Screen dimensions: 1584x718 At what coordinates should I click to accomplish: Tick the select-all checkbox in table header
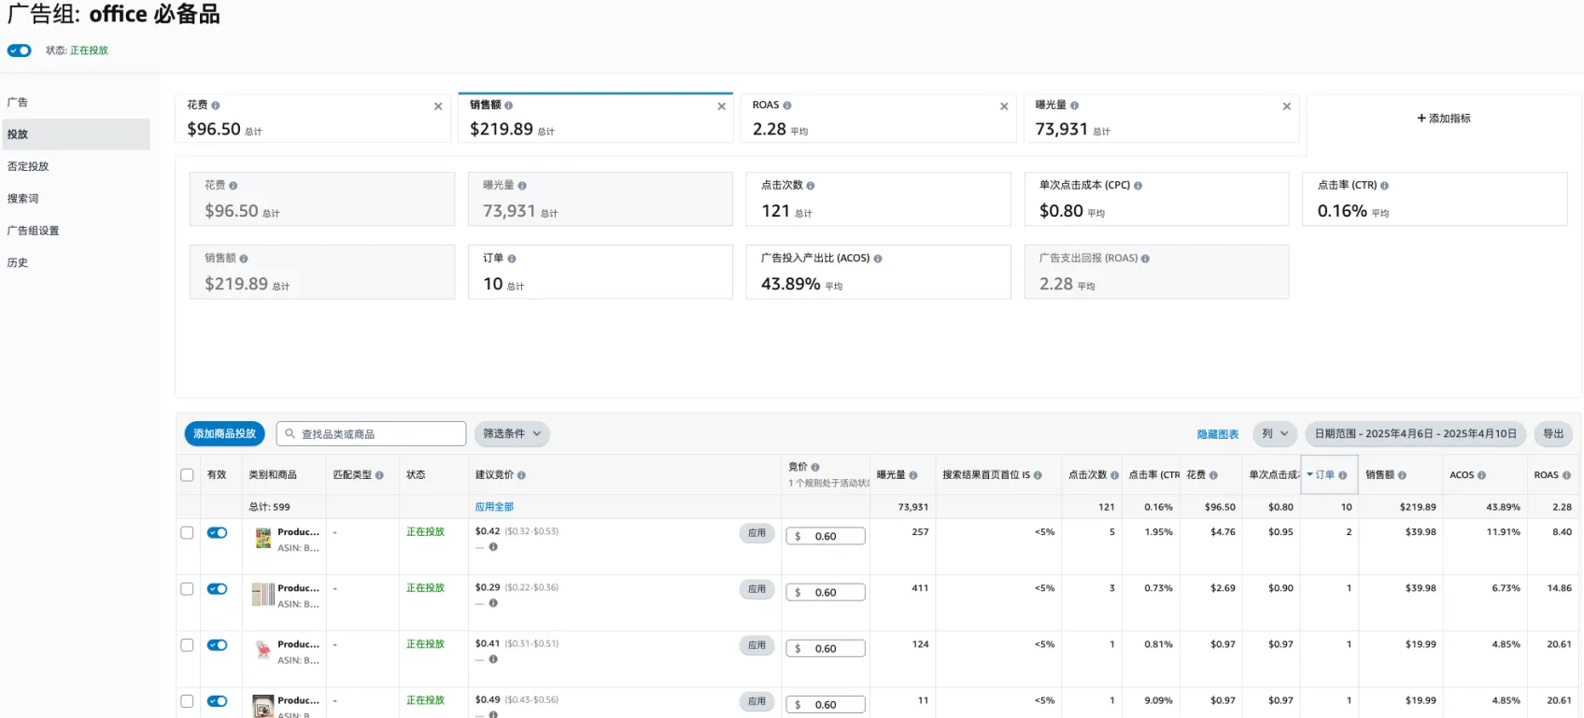(187, 475)
